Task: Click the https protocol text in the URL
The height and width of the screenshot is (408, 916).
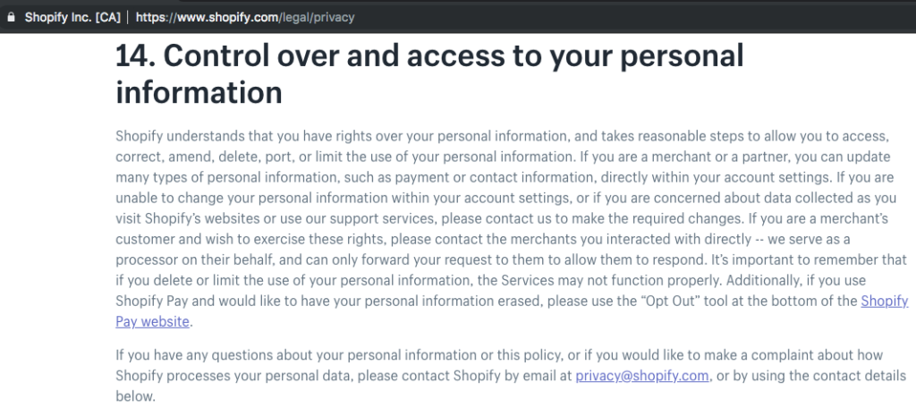Action: [151, 18]
